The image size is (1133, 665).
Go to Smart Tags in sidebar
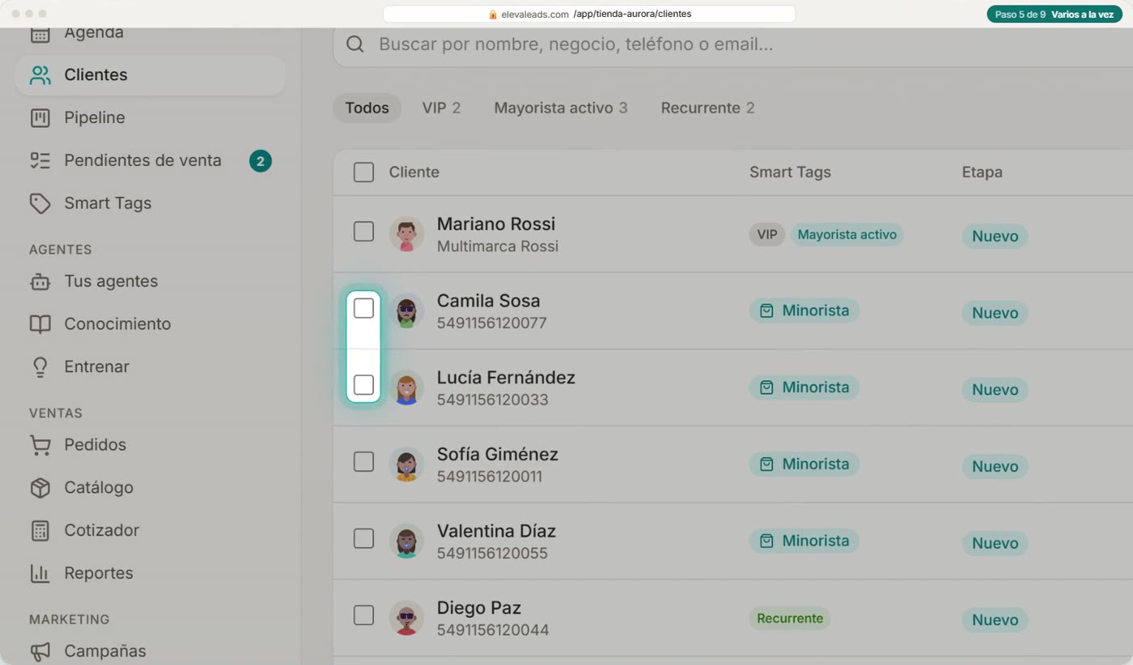coord(151,203)
